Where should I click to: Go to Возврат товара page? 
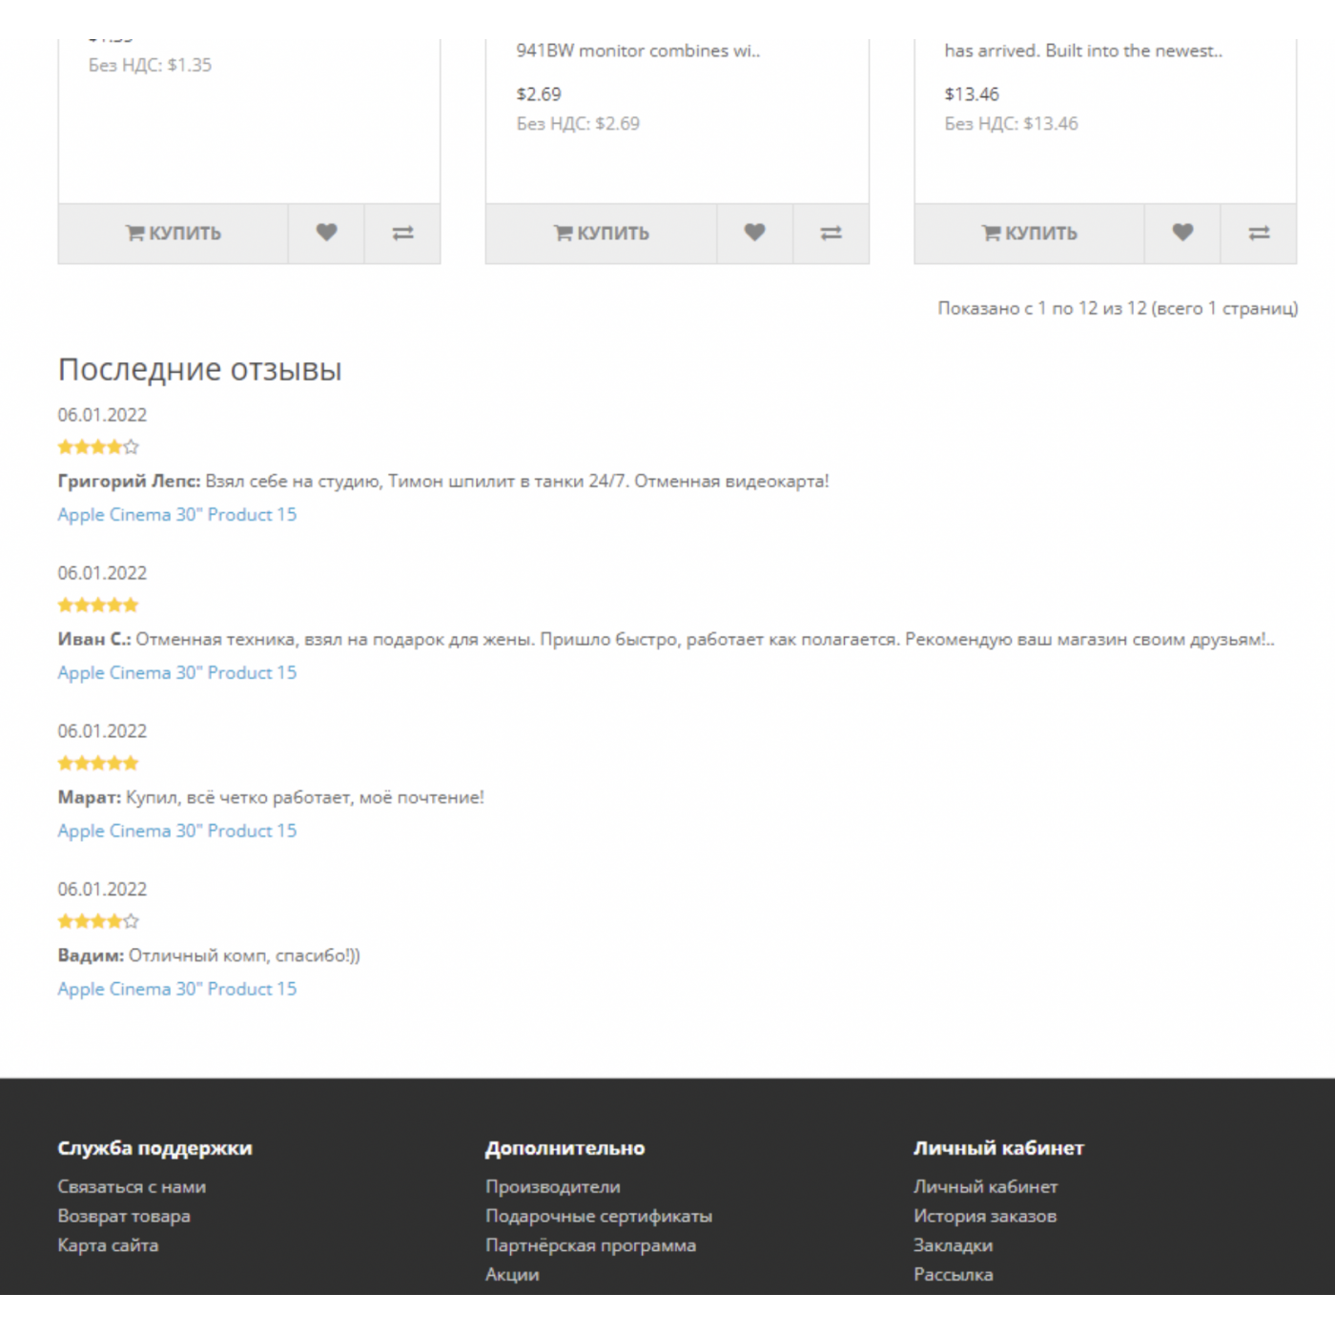pyautogui.click(x=124, y=1217)
